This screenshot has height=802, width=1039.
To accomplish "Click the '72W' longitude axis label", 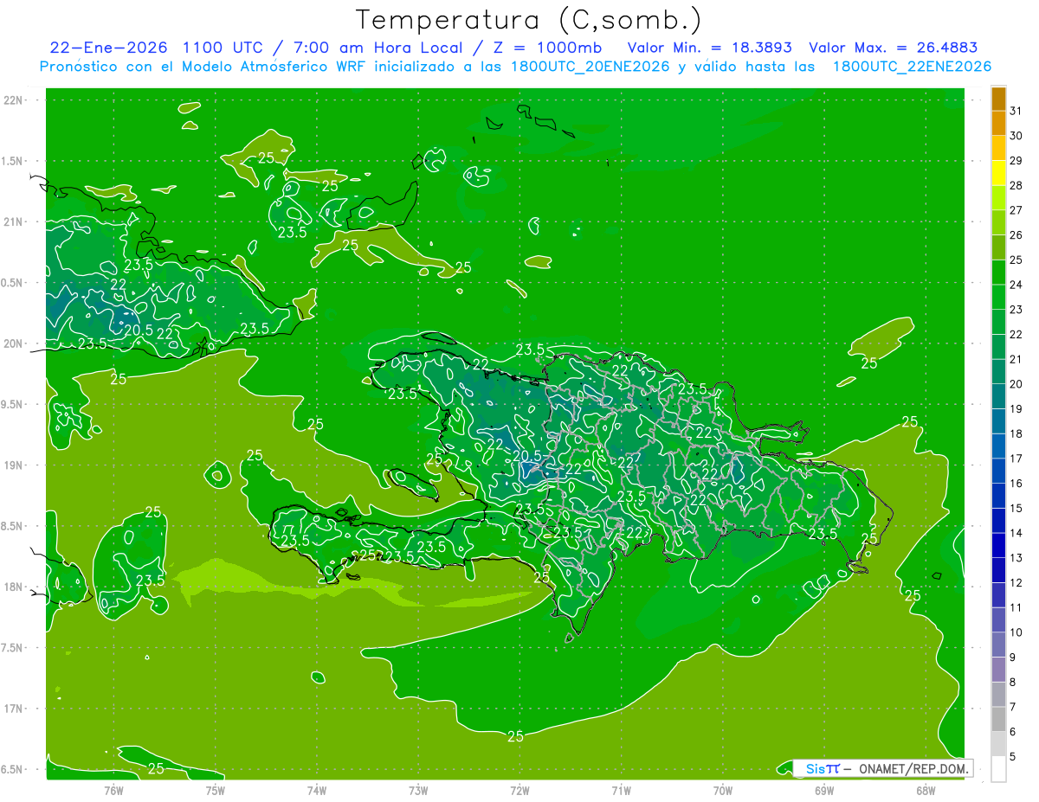I will coord(519,789).
